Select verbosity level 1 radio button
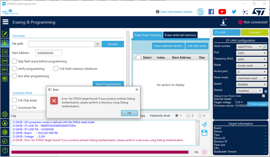The width and height of the screenshot is (270, 157). 176,115
